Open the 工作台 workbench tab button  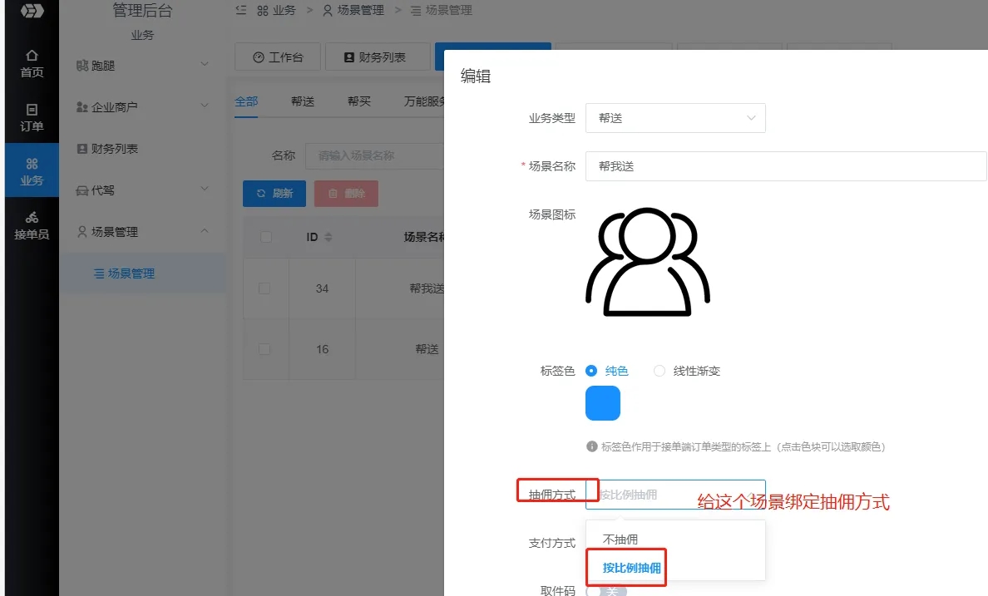pyautogui.click(x=278, y=57)
